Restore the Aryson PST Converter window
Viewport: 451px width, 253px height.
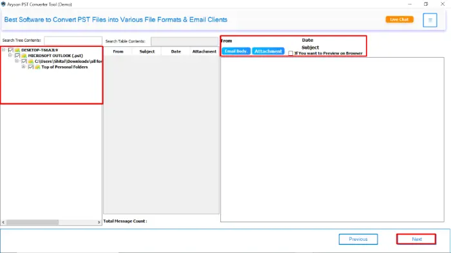(426, 4)
